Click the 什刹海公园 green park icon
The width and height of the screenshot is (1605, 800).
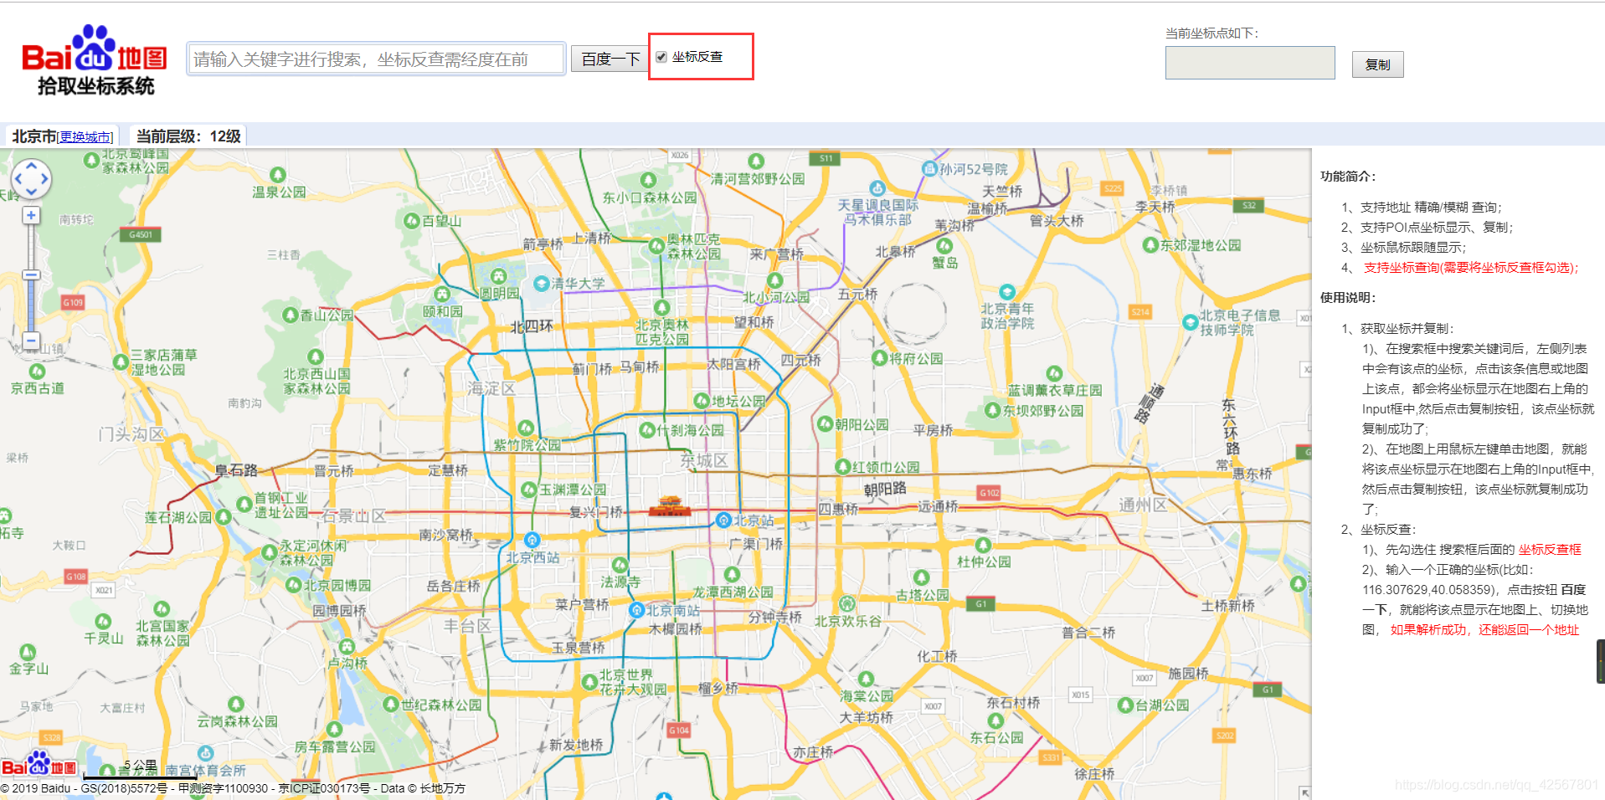(x=647, y=430)
